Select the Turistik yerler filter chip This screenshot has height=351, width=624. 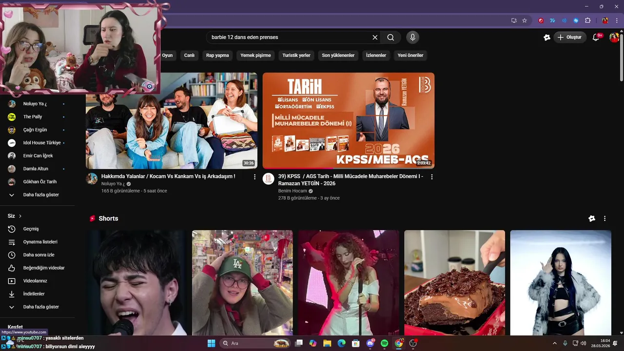point(296,55)
